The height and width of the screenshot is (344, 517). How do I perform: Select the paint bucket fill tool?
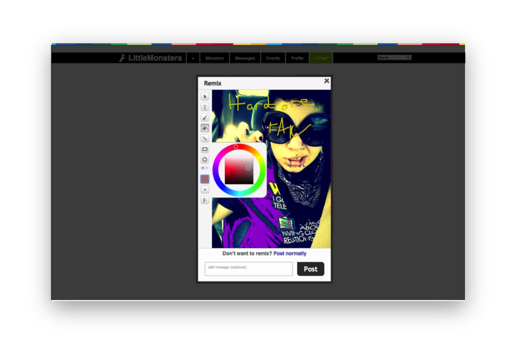pos(205,128)
